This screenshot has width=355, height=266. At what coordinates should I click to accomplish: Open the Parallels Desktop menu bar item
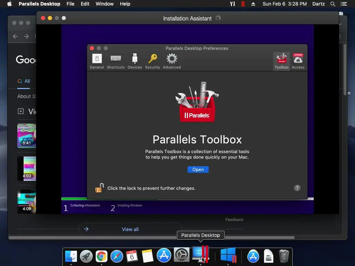pos(40,4)
